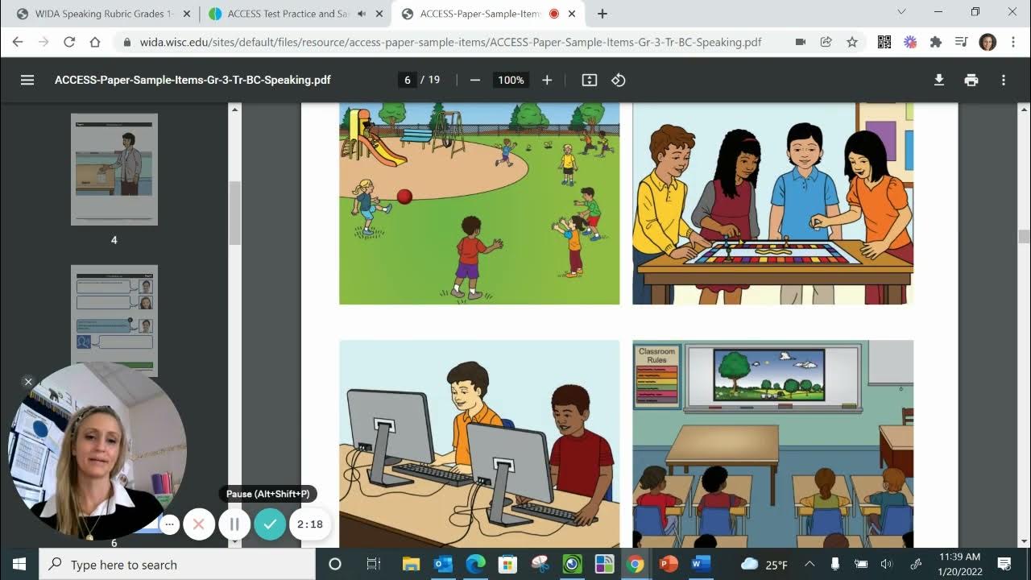This screenshot has width=1031, height=580.
Task: Share this page from address bar
Action: click(x=826, y=42)
